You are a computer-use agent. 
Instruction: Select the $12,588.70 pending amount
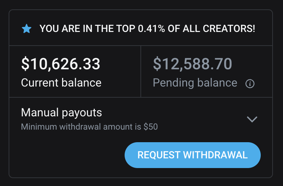click(192, 64)
